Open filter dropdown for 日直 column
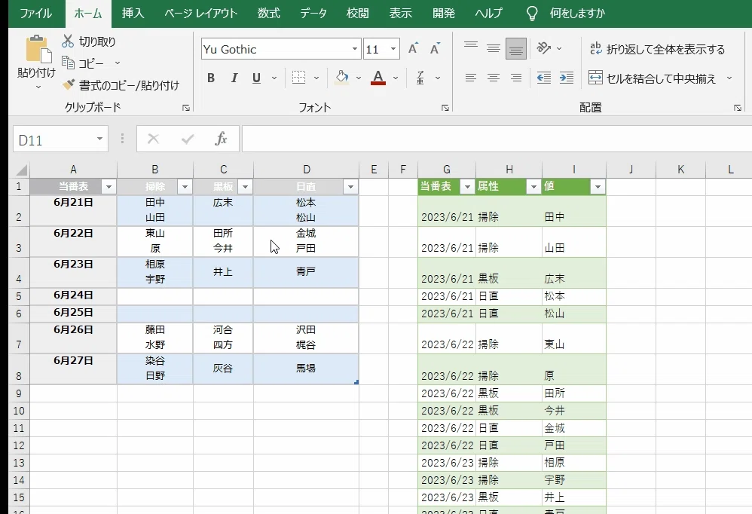752x514 pixels. click(x=350, y=187)
